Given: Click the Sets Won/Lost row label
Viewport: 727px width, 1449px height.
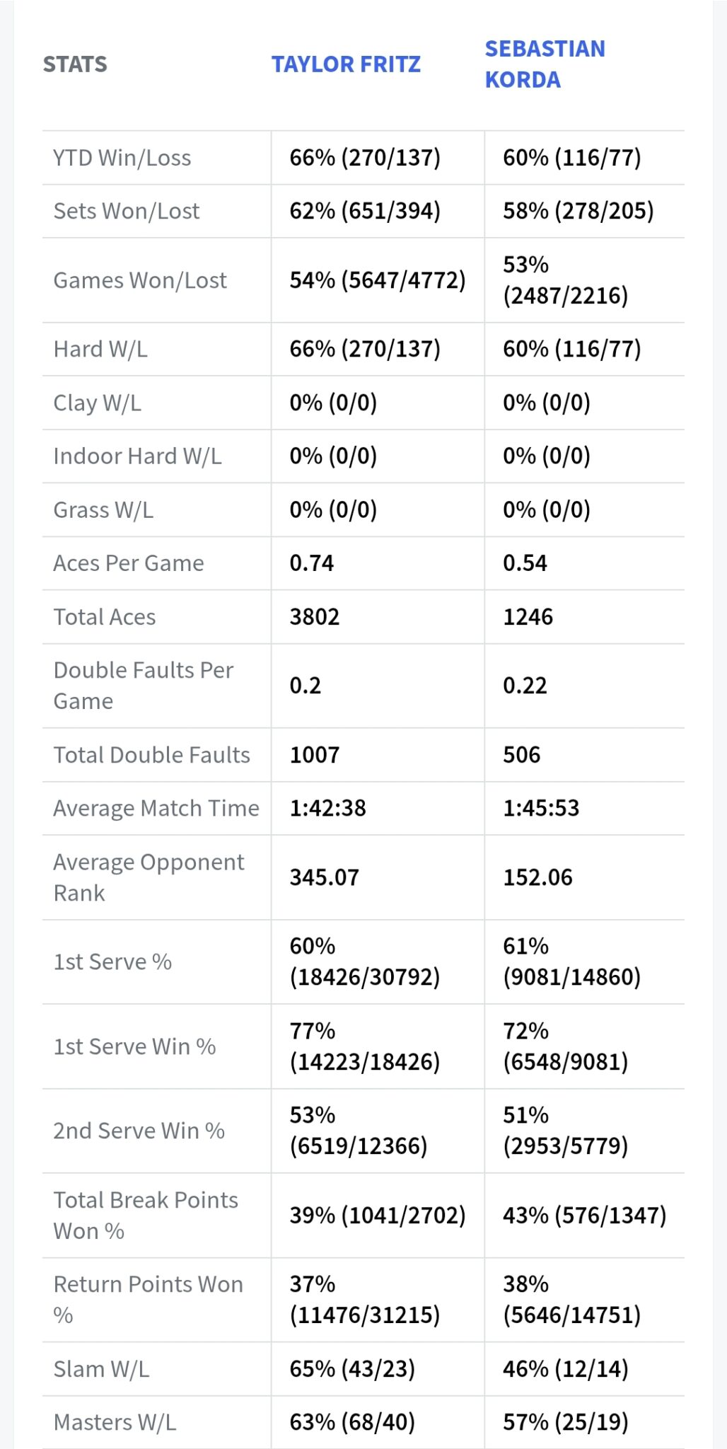Looking at the screenshot, I should 127,211.
